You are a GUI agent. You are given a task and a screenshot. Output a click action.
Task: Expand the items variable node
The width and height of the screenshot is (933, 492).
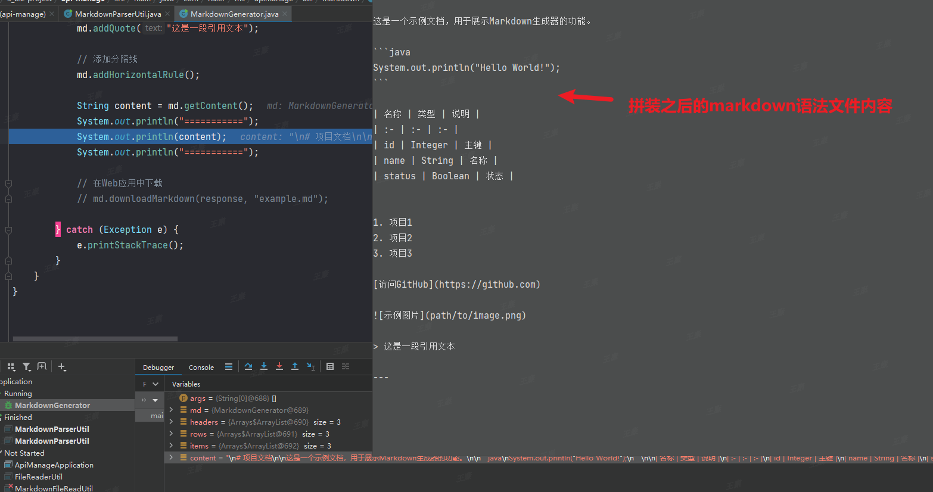[171, 446]
